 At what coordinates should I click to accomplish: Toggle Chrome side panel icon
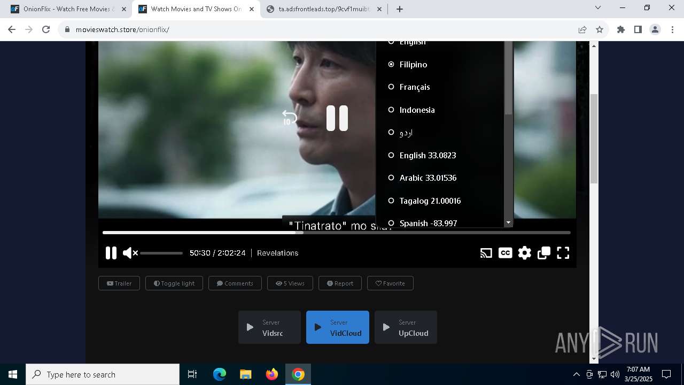click(638, 29)
